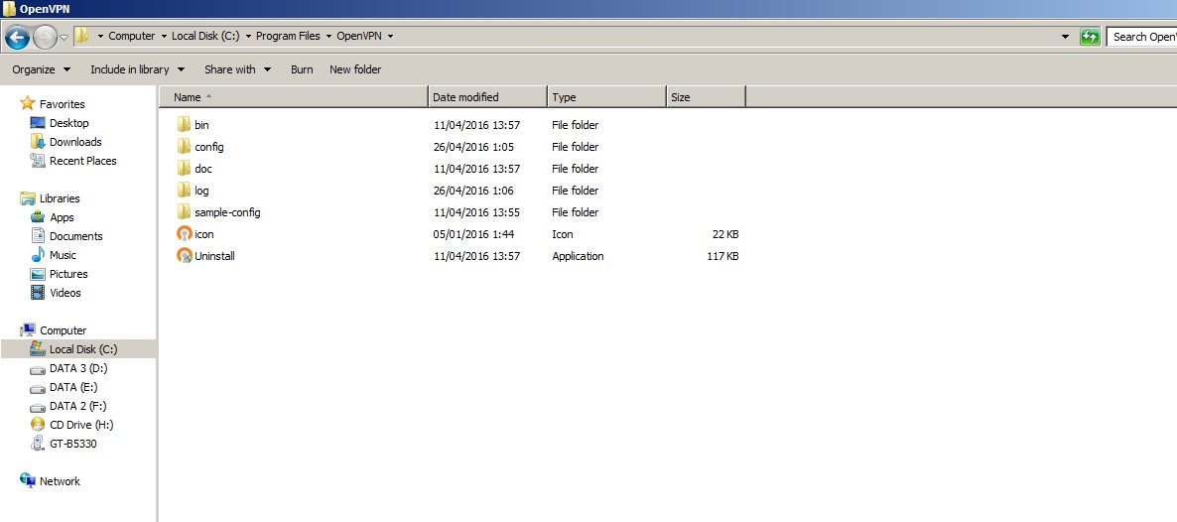Select the Computer breadcrumb segment

(131, 36)
